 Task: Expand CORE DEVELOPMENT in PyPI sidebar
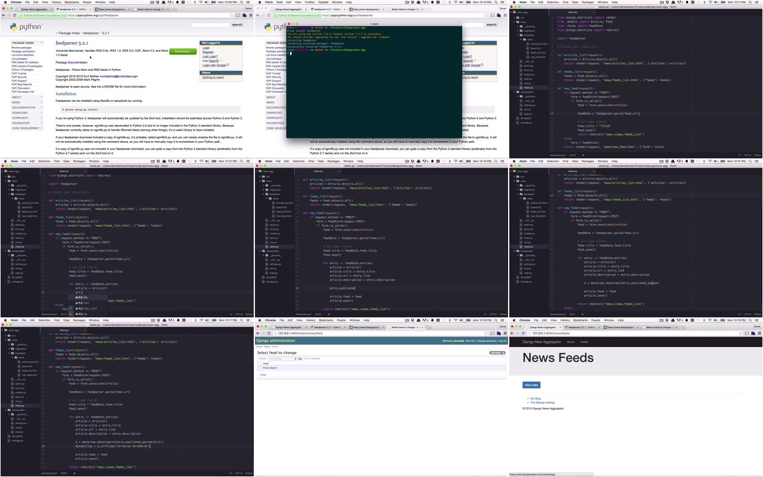pyautogui.click(x=26, y=128)
